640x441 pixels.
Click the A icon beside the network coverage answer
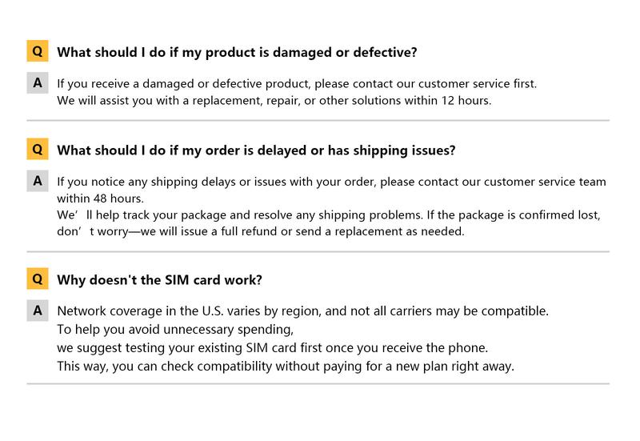coord(38,311)
